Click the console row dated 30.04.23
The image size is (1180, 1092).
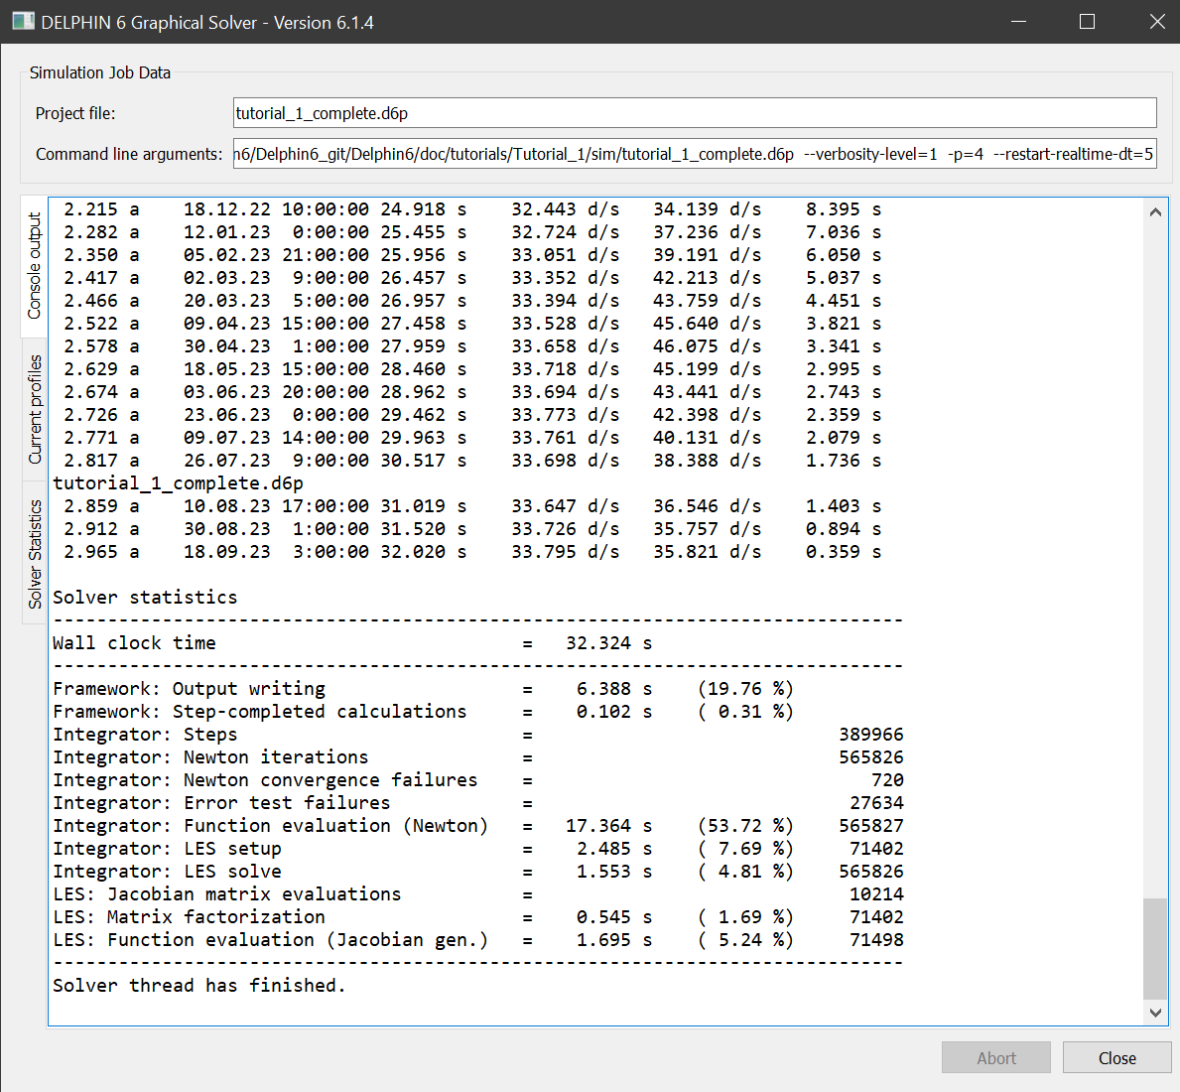(x=471, y=346)
